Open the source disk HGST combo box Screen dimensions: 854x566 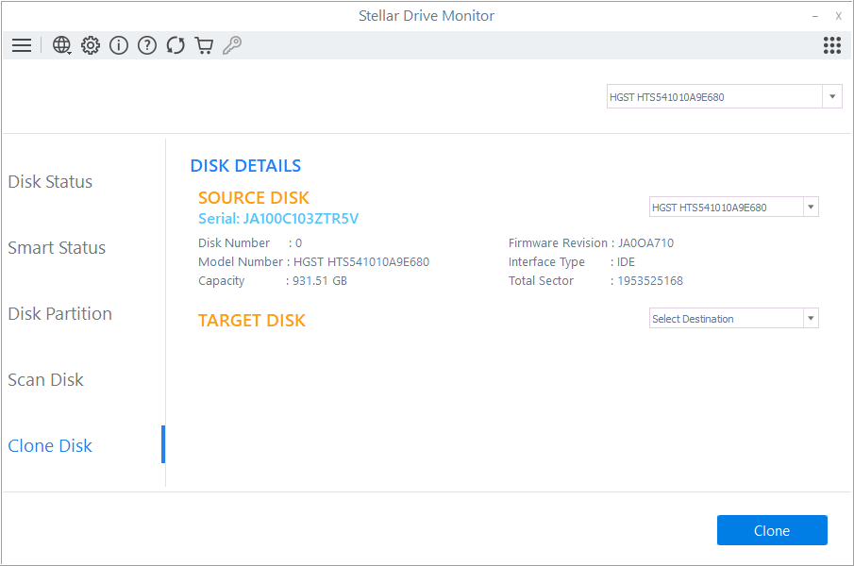733,207
